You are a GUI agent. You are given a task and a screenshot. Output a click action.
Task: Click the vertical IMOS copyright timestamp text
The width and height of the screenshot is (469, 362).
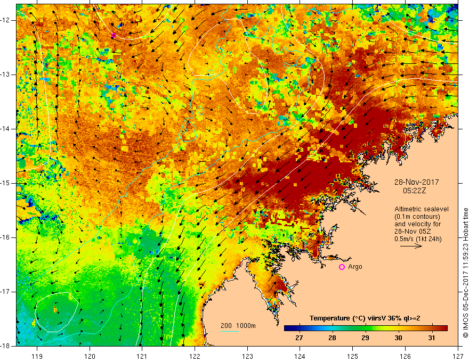point(465,273)
